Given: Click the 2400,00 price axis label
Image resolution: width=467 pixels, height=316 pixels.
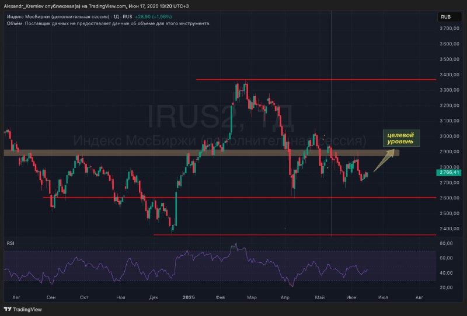Looking at the screenshot, I should (x=449, y=229).
